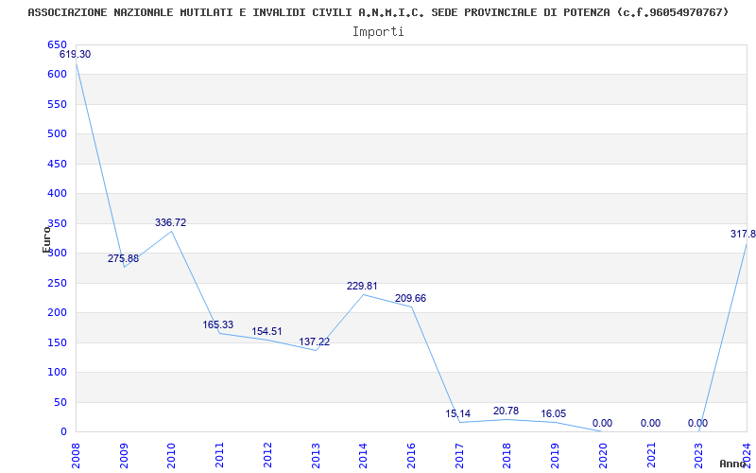Click the 2020 x-axis tick label
Screen dimensions: 756x473
click(x=603, y=456)
